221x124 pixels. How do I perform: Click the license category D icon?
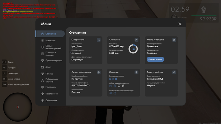point(116,79)
